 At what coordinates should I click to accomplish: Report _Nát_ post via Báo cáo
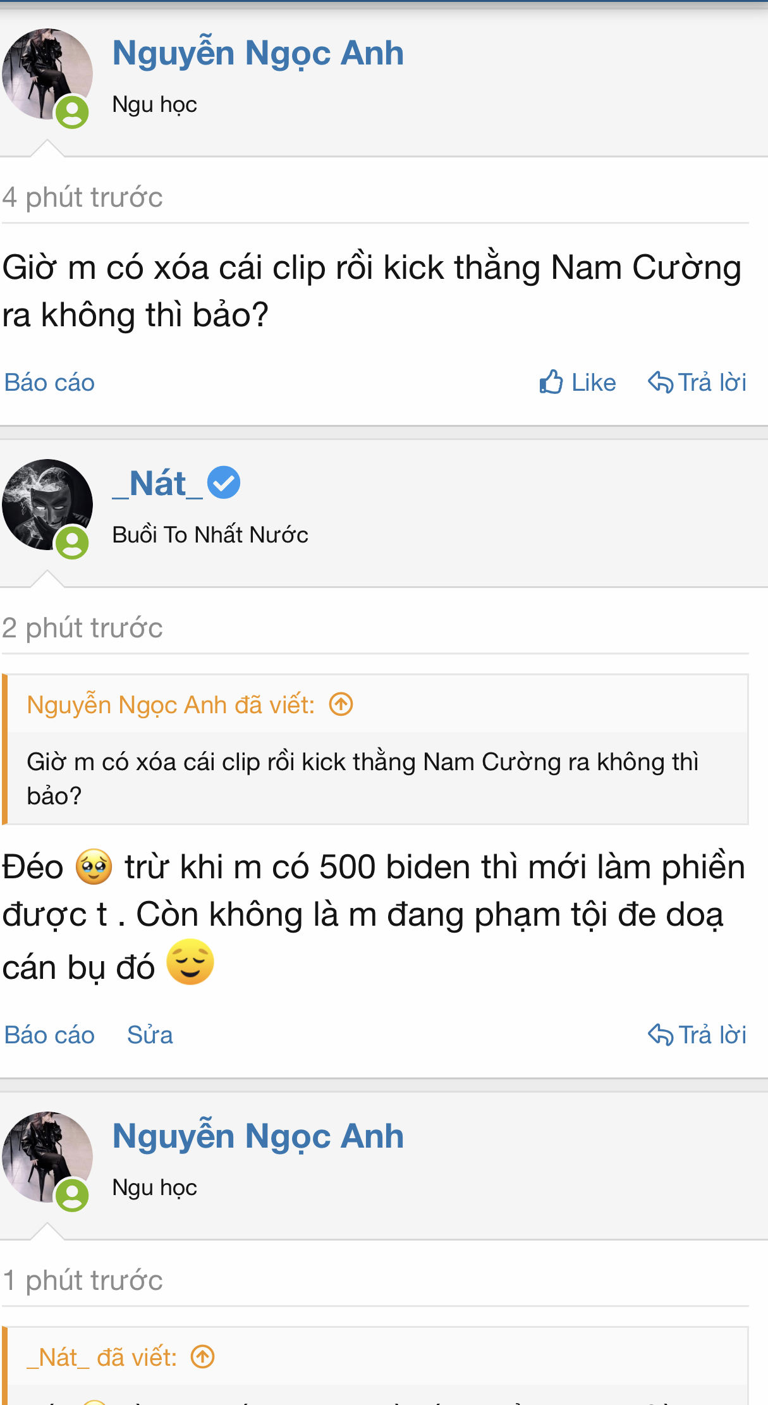[49, 1035]
